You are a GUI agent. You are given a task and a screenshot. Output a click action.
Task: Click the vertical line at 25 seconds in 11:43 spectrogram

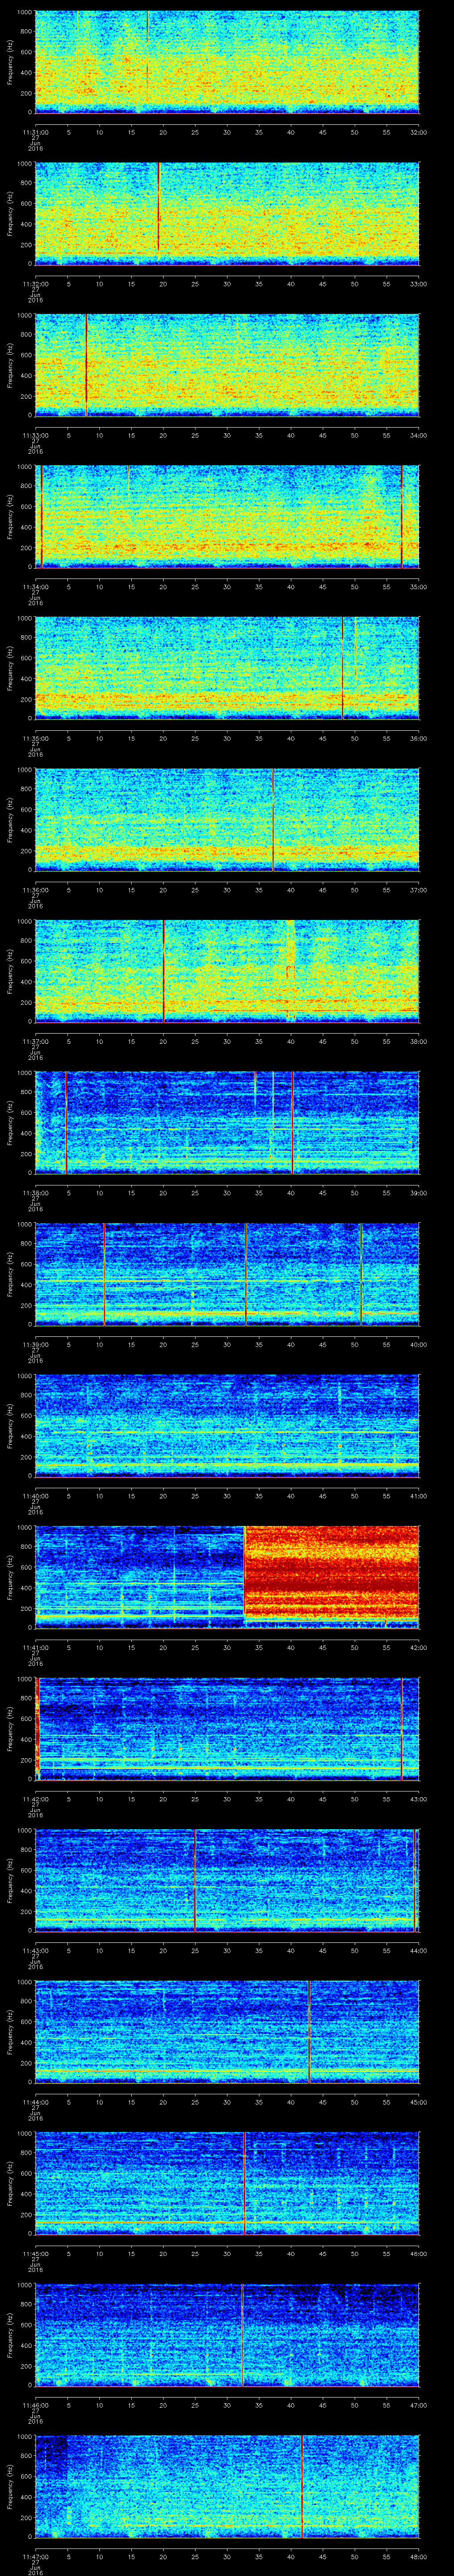click(196, 1879)
